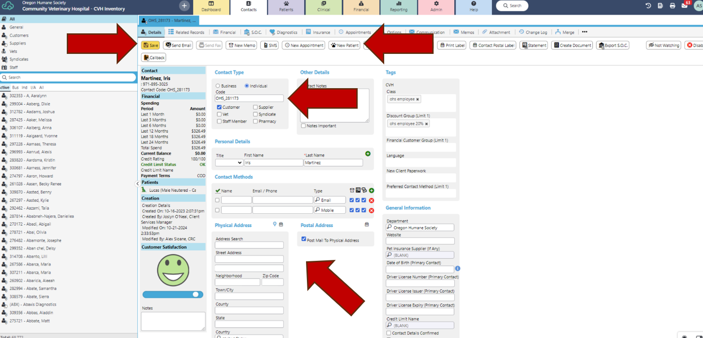
Task: Click the Not Watching button
Action: coord(664,45)
